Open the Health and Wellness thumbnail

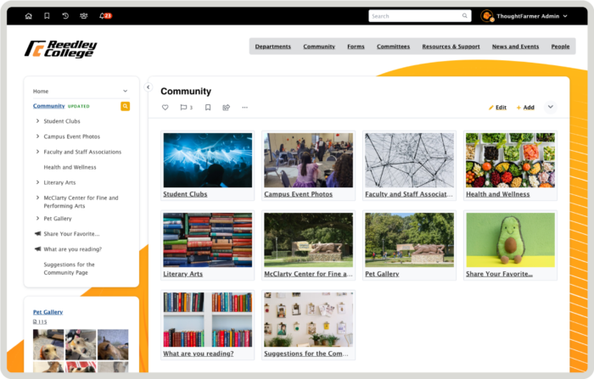tap(509, 160)
